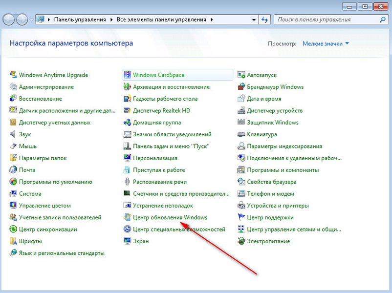Open the Параметры папок icon
Screen dimensions: 392x293
coord(13,158)
